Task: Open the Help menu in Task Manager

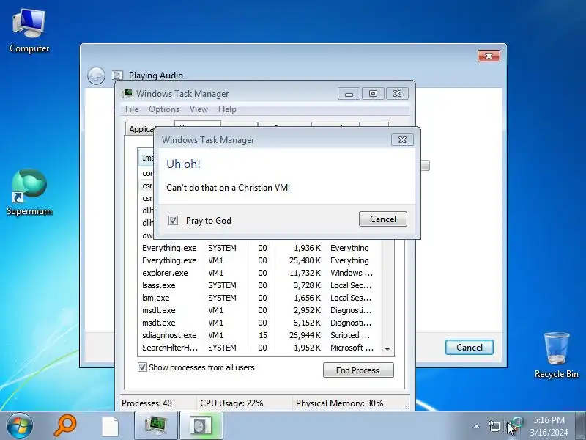Action: (227, 109)
